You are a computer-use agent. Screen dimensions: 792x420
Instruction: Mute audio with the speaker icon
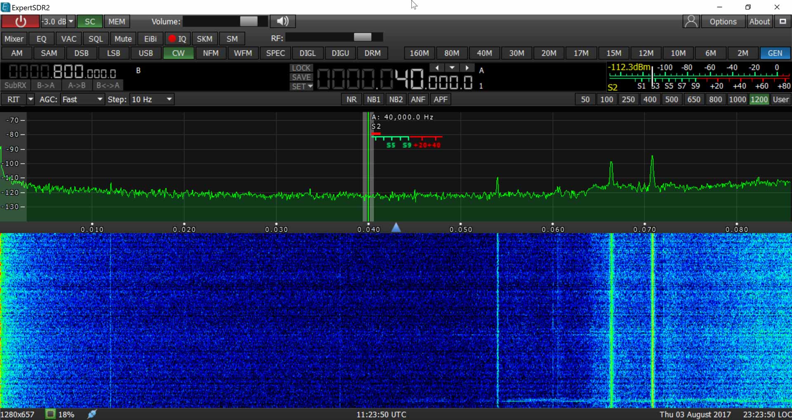pos(283,21)
